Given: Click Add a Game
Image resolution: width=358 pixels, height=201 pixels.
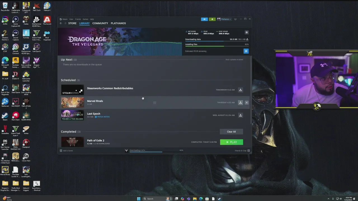Looking at the screenshot, I should tap(66, 151).
